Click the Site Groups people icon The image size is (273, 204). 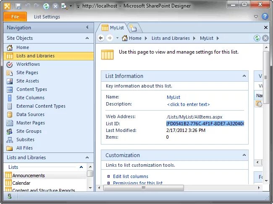click(x=10, y=131)
